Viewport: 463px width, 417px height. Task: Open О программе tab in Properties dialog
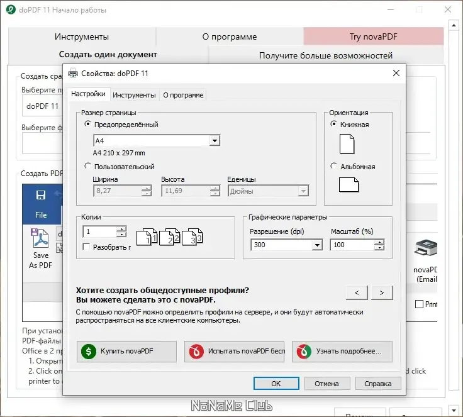(x=183, y=95)
